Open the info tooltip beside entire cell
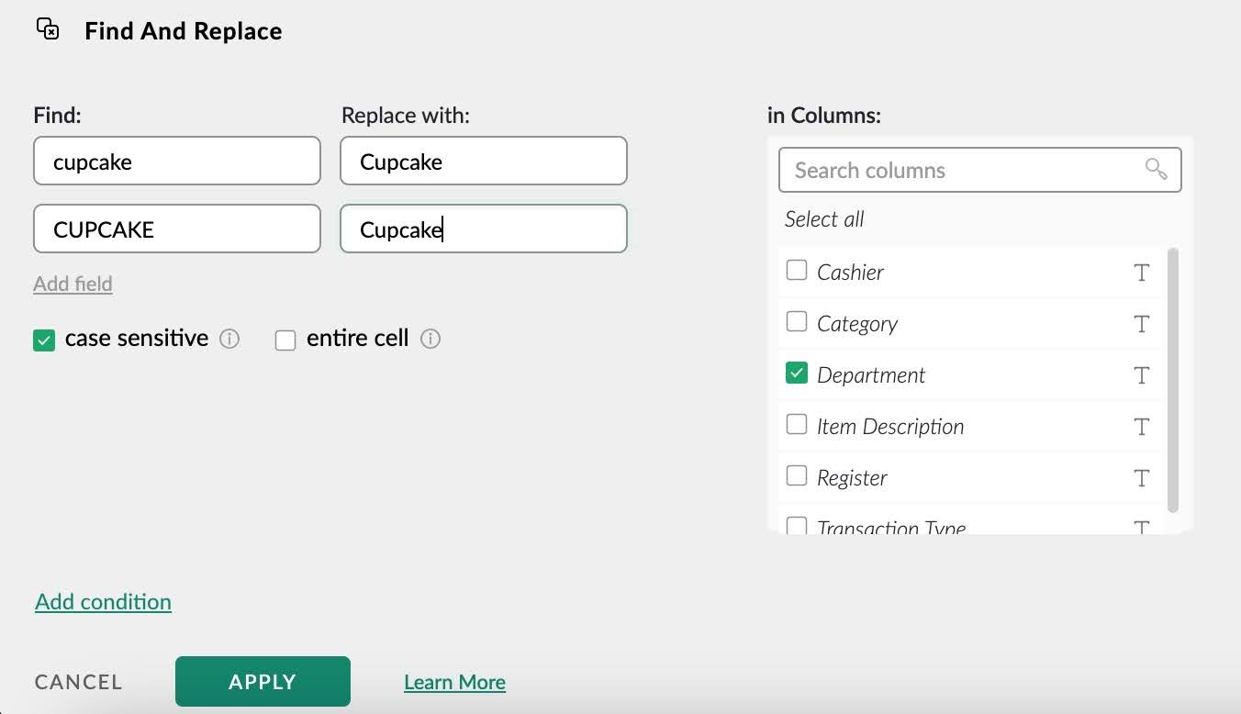1241x714 pixels. pyautogui.click(x=430, y=340)
